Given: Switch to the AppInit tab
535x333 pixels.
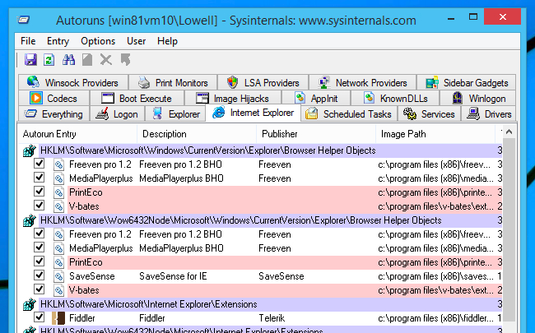Looking at the screenshot, I should [x=316, y=98].
